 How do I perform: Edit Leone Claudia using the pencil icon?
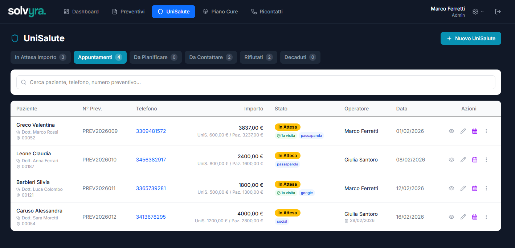click(463, 160)
